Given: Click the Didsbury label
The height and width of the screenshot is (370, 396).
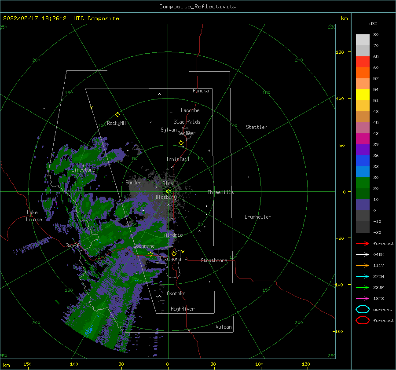Looking at the screenshot, I should [166, 197].
